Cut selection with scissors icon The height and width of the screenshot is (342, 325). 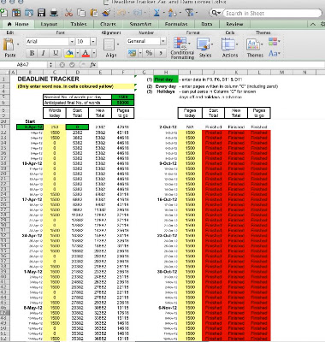pyautogui.click(x=68, y=13)
